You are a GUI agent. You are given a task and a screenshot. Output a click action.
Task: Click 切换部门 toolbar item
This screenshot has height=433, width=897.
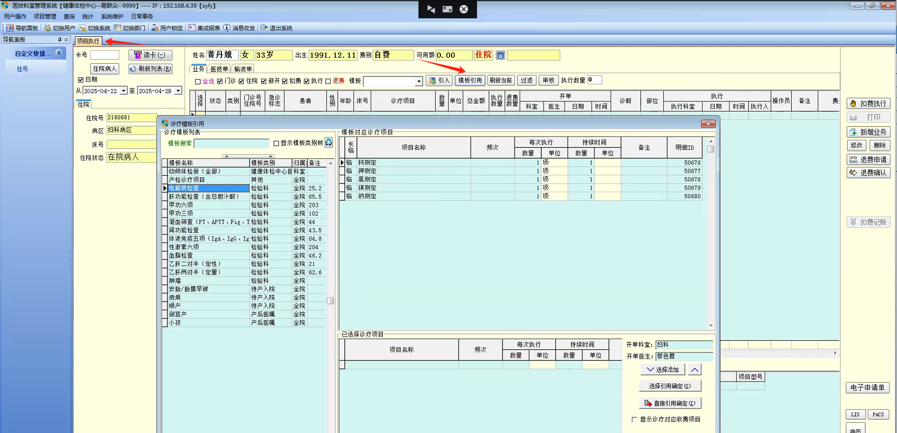[x=130, y=28]
